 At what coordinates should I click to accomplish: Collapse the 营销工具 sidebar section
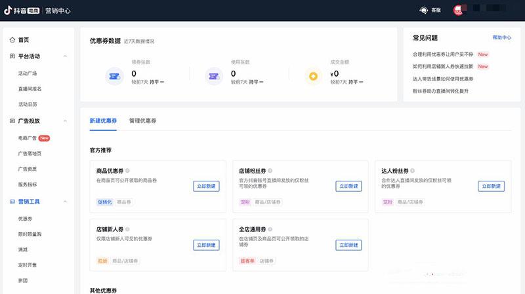65,202
